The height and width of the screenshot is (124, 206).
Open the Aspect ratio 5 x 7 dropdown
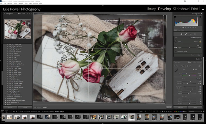[196, 42]
